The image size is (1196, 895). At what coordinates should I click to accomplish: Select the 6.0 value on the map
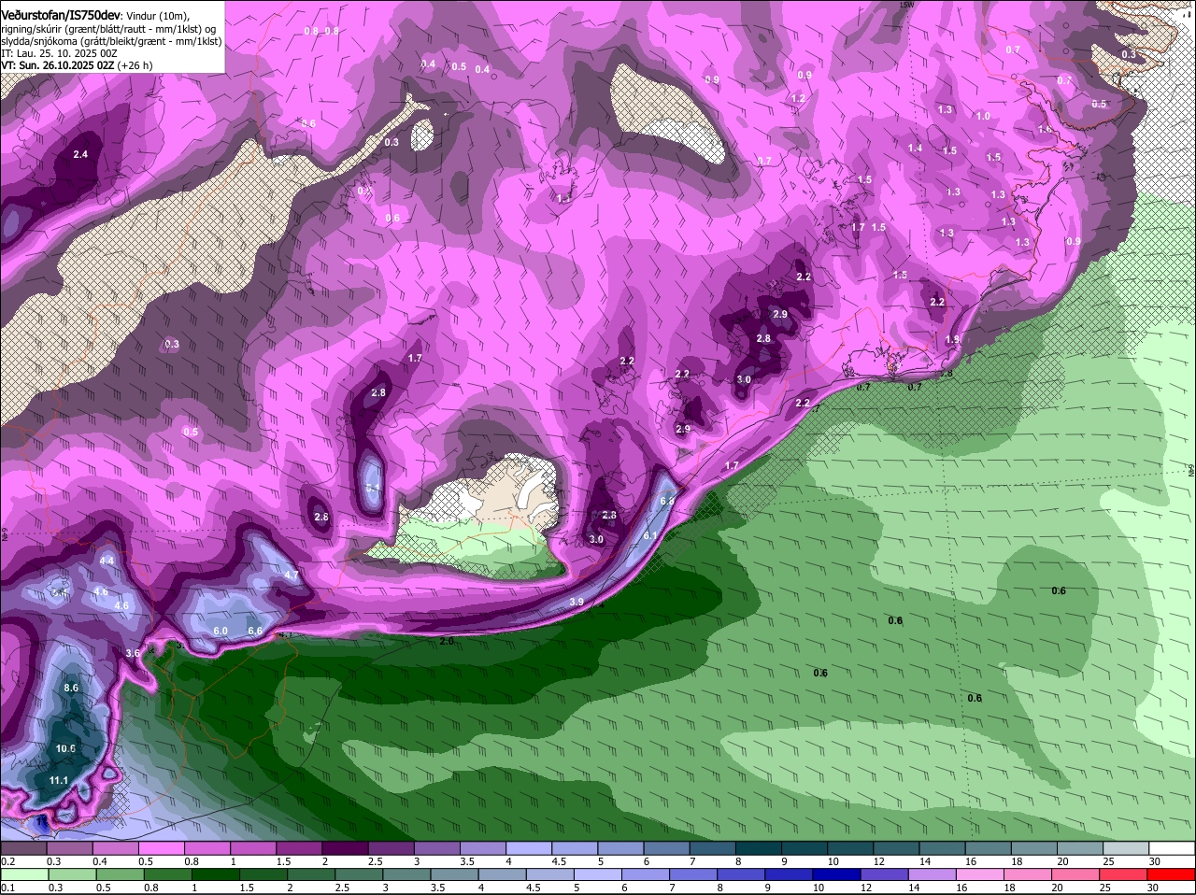[x=221, y=631]
